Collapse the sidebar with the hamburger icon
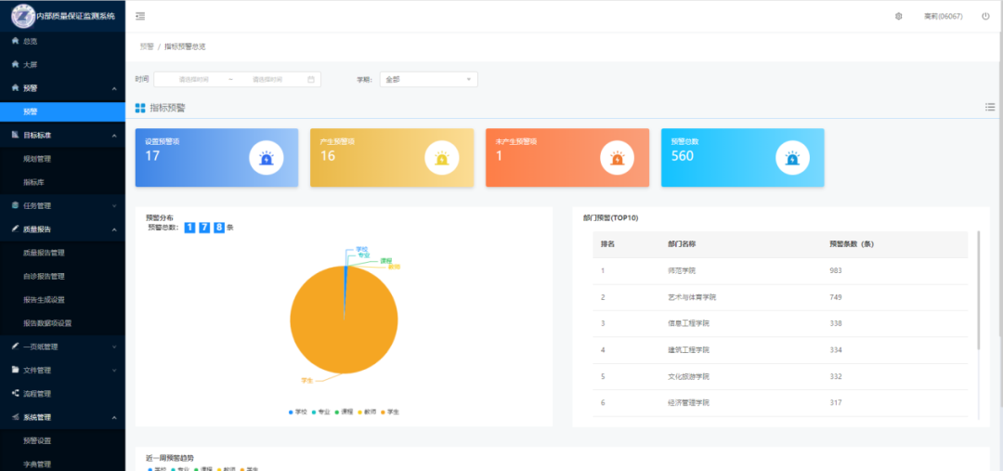The width and height of the screenshot is (1003, 471). tap(140, 16)
